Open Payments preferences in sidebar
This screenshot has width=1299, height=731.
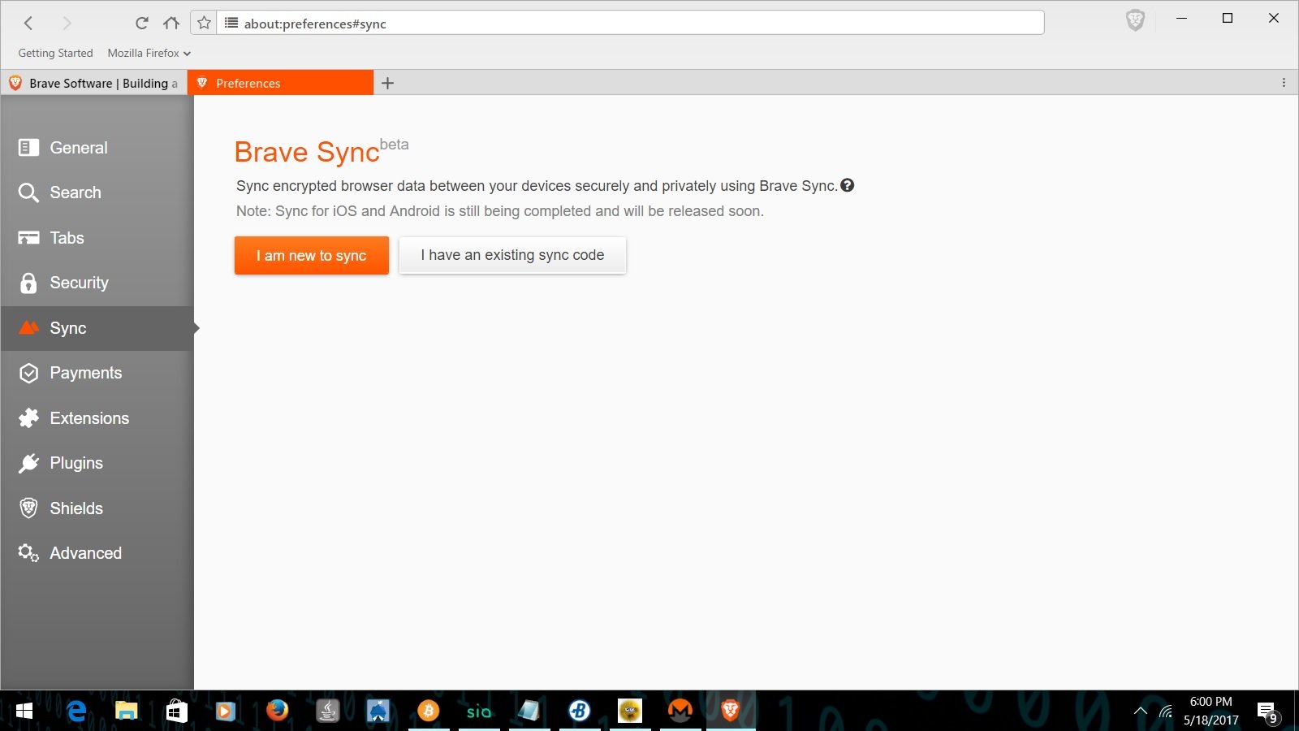coord(97,373)
